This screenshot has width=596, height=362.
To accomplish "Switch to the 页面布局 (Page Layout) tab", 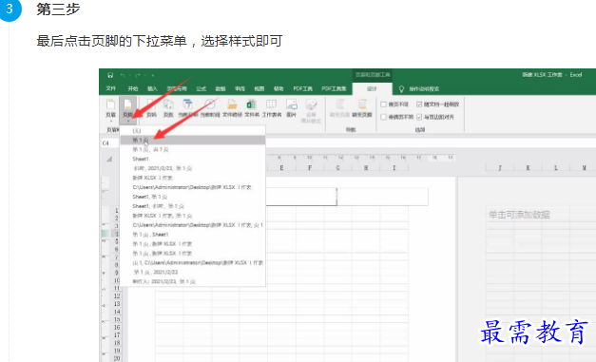I will click(177, 88).
